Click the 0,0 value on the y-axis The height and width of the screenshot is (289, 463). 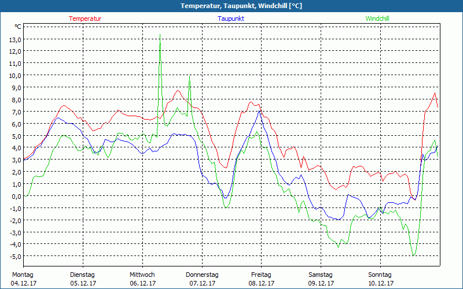point(16,197)
